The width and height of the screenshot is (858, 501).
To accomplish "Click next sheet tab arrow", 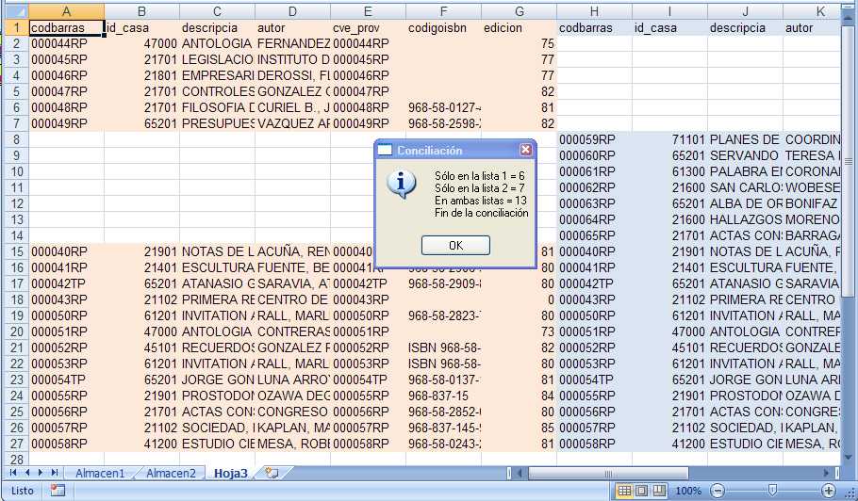I will tap(41, 473).
